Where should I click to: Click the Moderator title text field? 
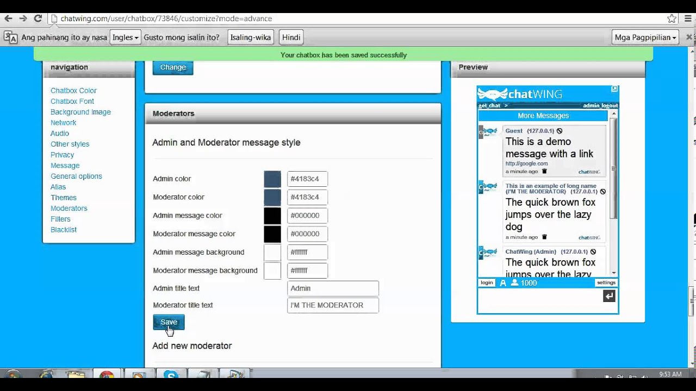333,305
